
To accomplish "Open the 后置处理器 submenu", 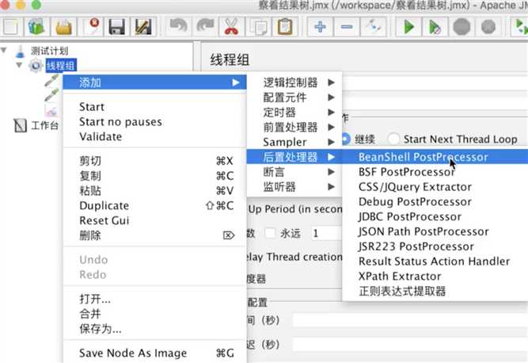I will pyautogui.click(x=294, y=157).
